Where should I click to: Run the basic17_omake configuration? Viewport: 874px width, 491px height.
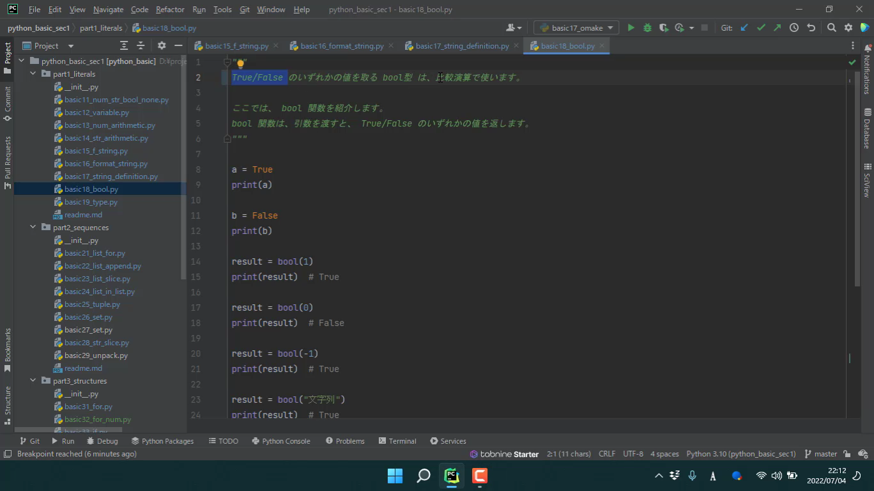pyautogui.click(x=631, y=27)
